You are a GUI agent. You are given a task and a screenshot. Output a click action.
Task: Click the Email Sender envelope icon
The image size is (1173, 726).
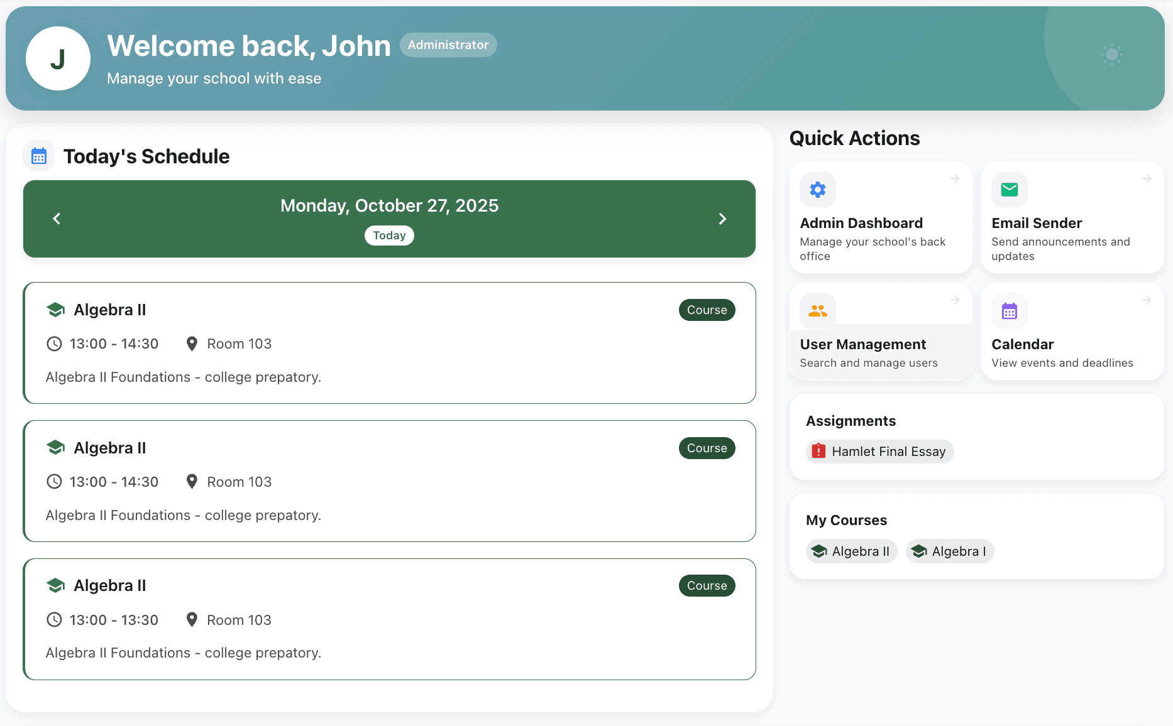tap(1009, 189)
